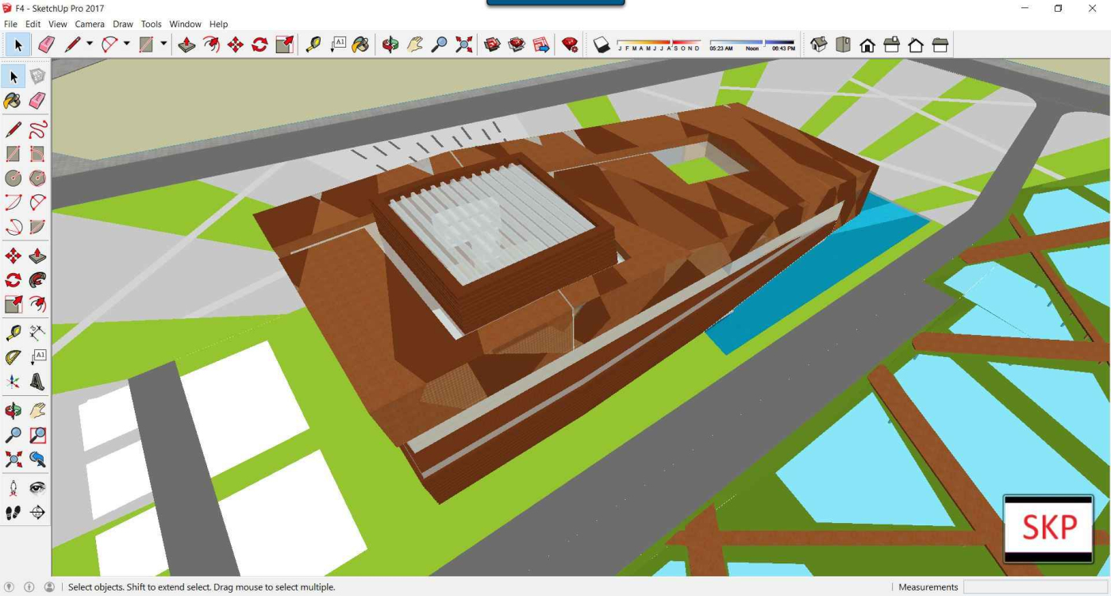The width and height of the screenshot is (1111, 596).
Task: Pick the Protractor tool in left panel
Action: pos(13,357)
